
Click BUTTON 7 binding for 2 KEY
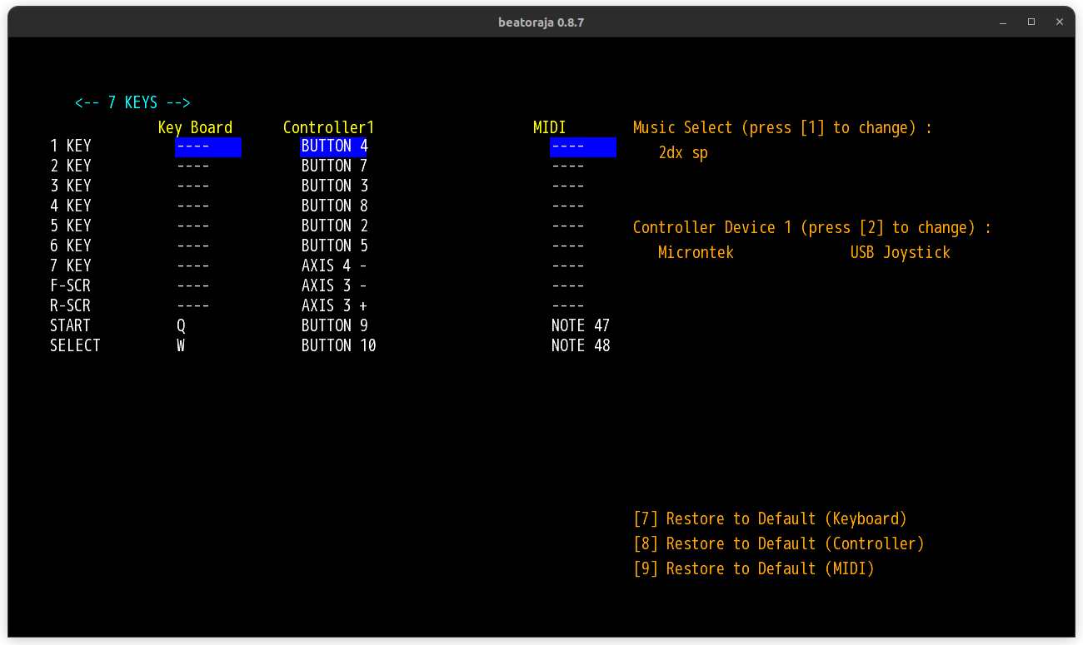(334, 166)
